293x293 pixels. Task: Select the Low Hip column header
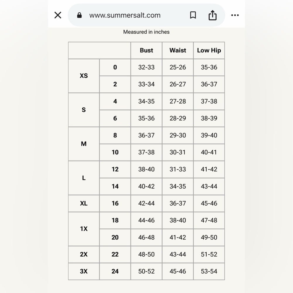(x=209, y=50)
